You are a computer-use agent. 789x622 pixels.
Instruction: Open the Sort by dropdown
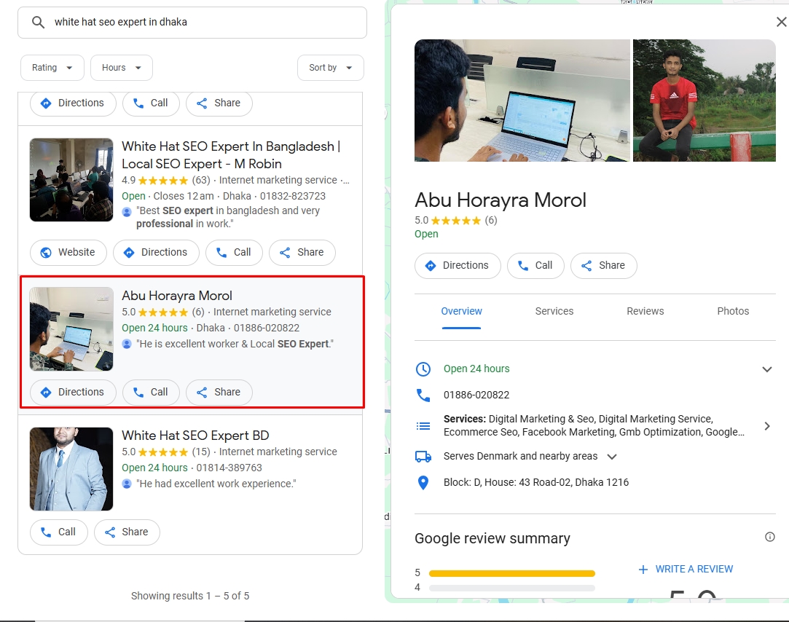tap(330, 68)
